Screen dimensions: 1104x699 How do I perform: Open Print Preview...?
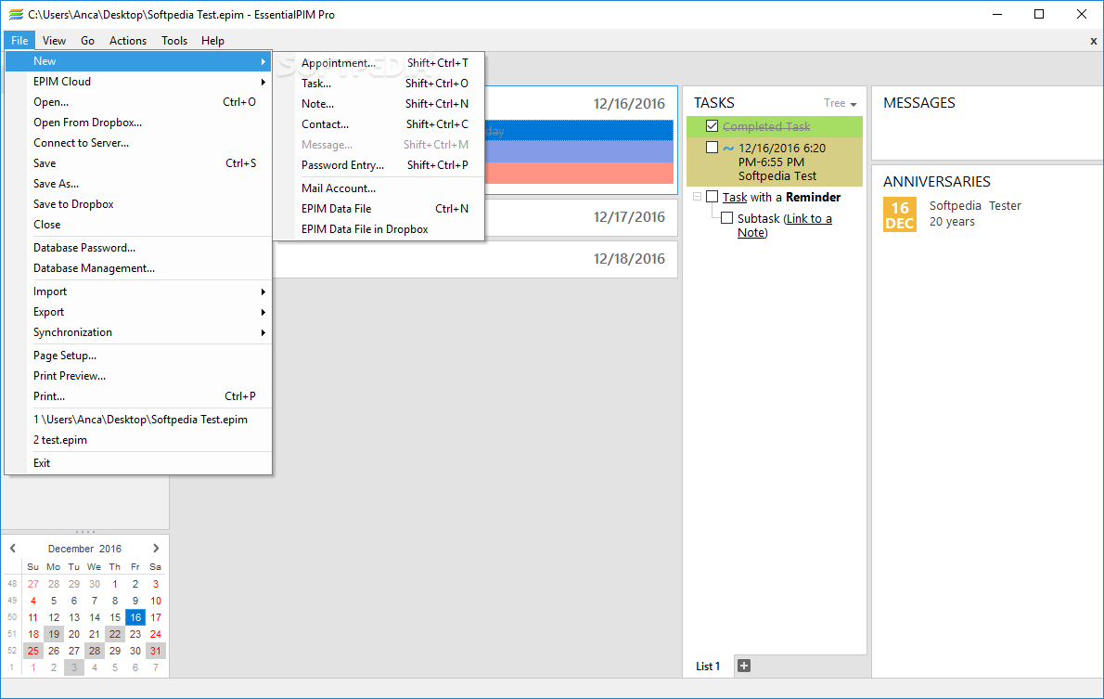pyautogui.click(x=139, y=376)
